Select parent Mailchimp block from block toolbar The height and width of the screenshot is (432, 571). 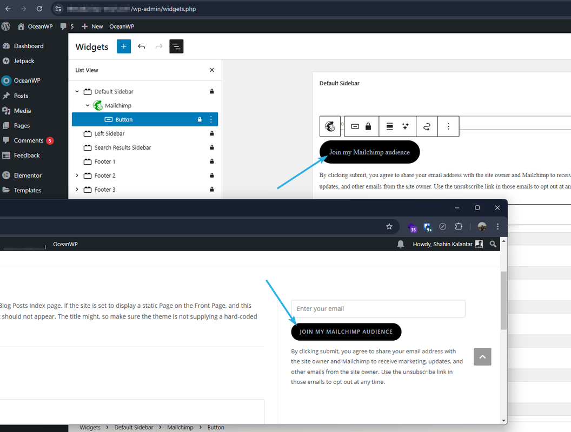click(x=330, y=126)
